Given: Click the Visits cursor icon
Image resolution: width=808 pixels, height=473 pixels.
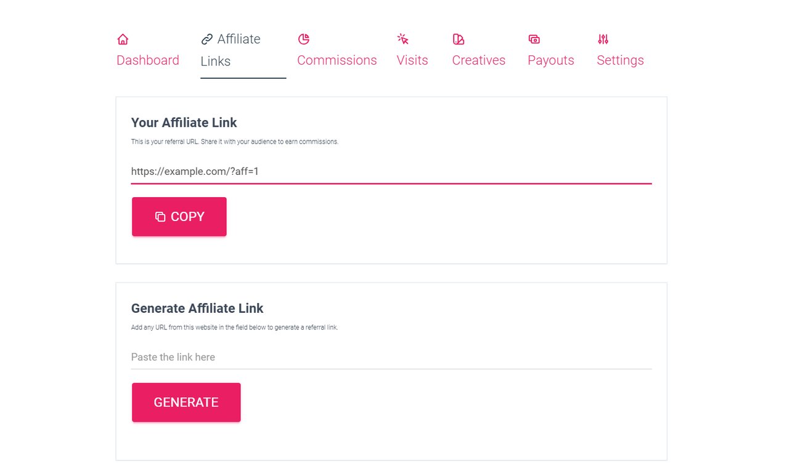Looking at the screenshot, I should (x=403, y=38).
